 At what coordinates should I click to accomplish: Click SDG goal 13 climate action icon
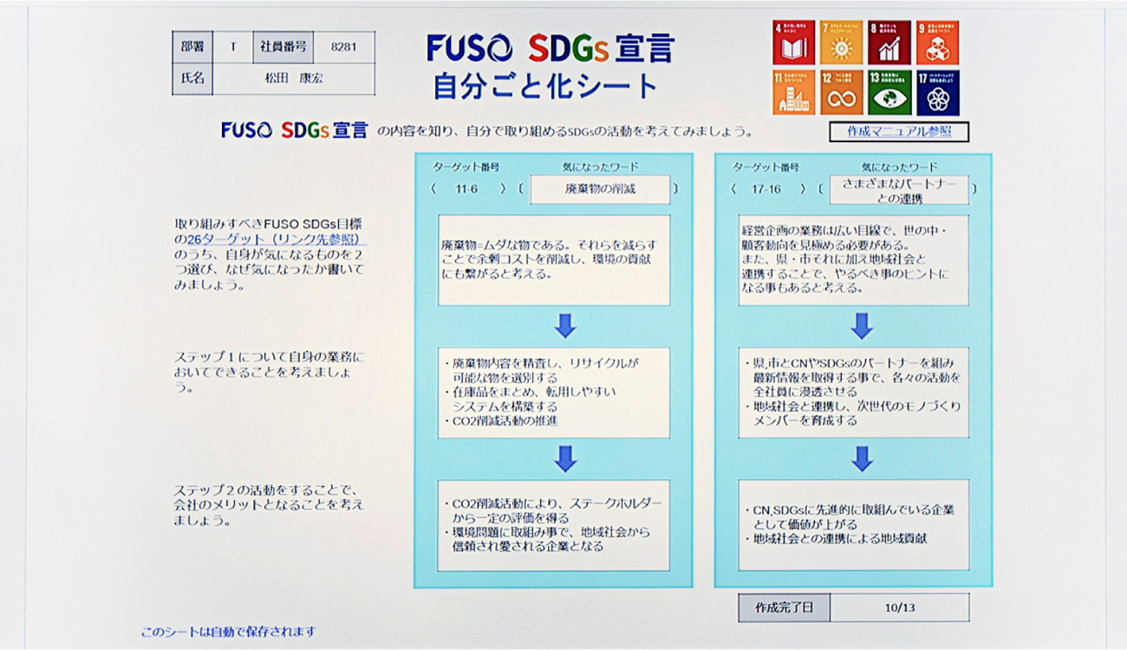point(891,92)
